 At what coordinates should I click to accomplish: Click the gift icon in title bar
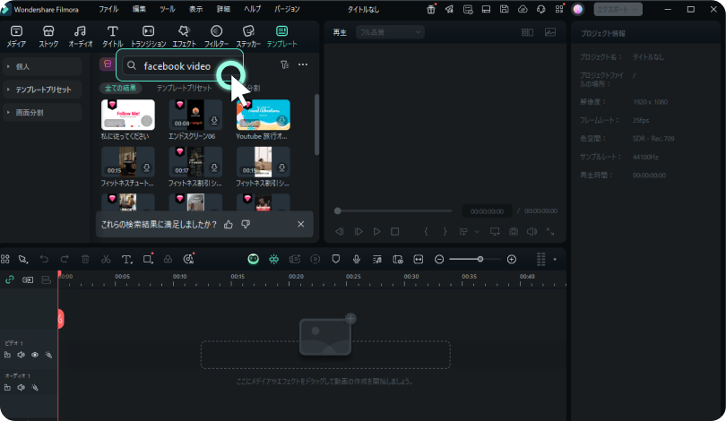[431, 9]
